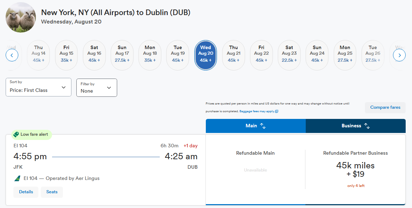Viewport: 412px width, 208px height.
Task: Click the Business column sort arrows icon
Action: [x=367, y=126]
